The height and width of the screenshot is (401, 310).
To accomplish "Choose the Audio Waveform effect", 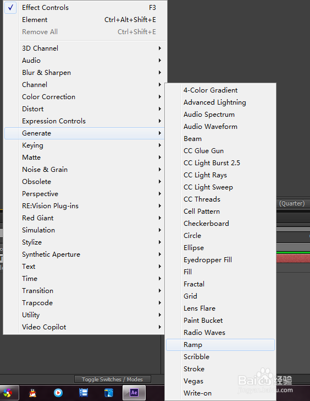I will (220, 127).
